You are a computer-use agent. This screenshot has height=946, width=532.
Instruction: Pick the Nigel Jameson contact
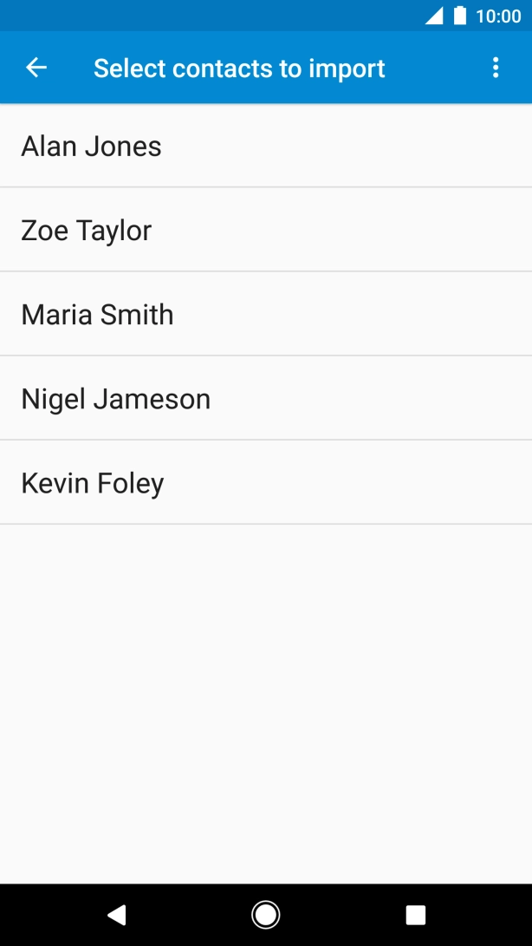116,399
